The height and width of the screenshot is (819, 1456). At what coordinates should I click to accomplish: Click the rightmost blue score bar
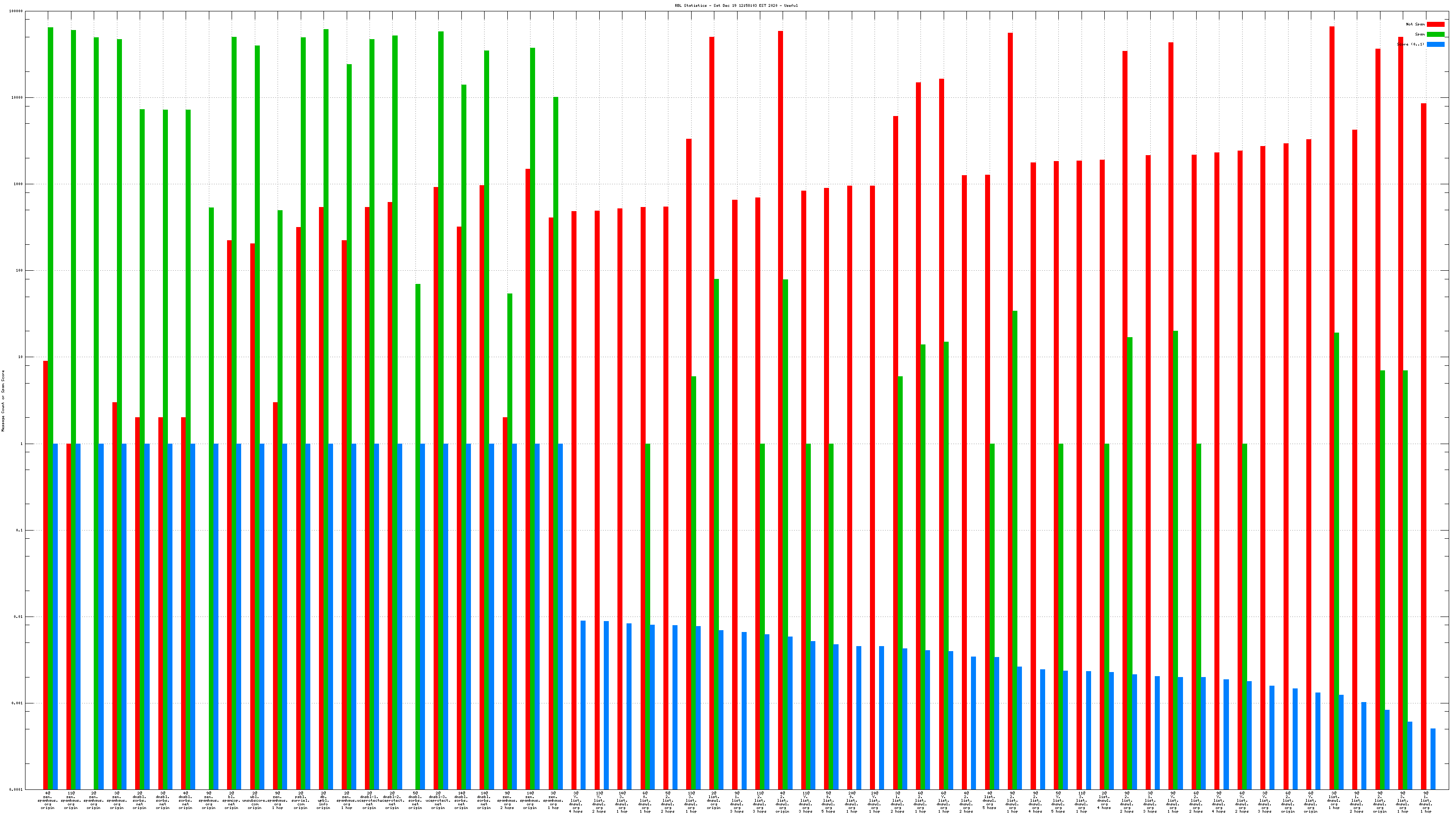coord(1433,758)
